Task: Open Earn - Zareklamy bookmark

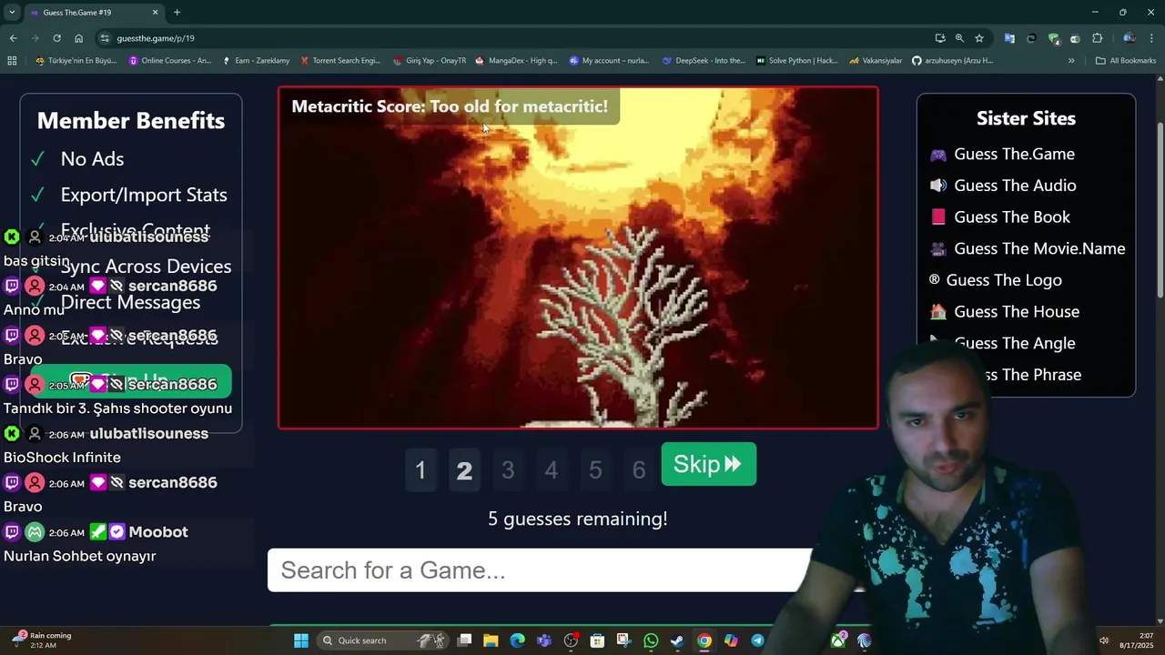Action: tap(256, 61)
